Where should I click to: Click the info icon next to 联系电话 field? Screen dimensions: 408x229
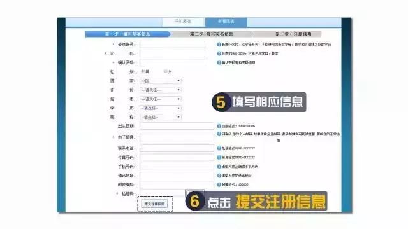[219, 148]
